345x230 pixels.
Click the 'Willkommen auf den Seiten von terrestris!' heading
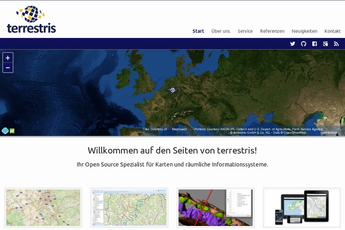(172, 151)
